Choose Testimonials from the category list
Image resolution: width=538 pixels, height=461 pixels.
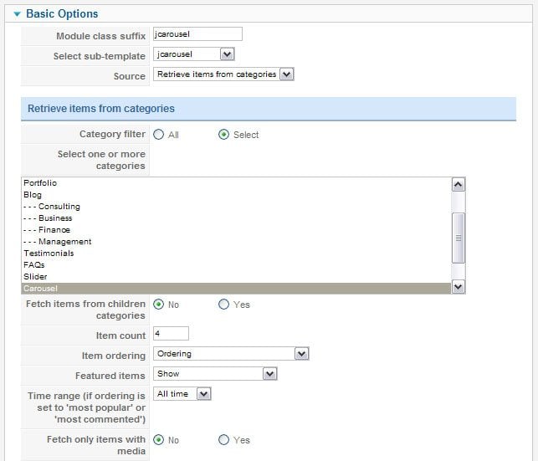click(49, 254)
